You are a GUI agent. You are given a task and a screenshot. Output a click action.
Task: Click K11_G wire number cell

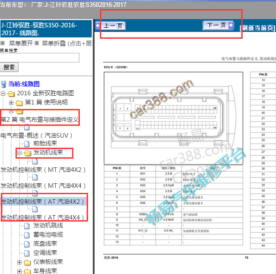point(143,231)
